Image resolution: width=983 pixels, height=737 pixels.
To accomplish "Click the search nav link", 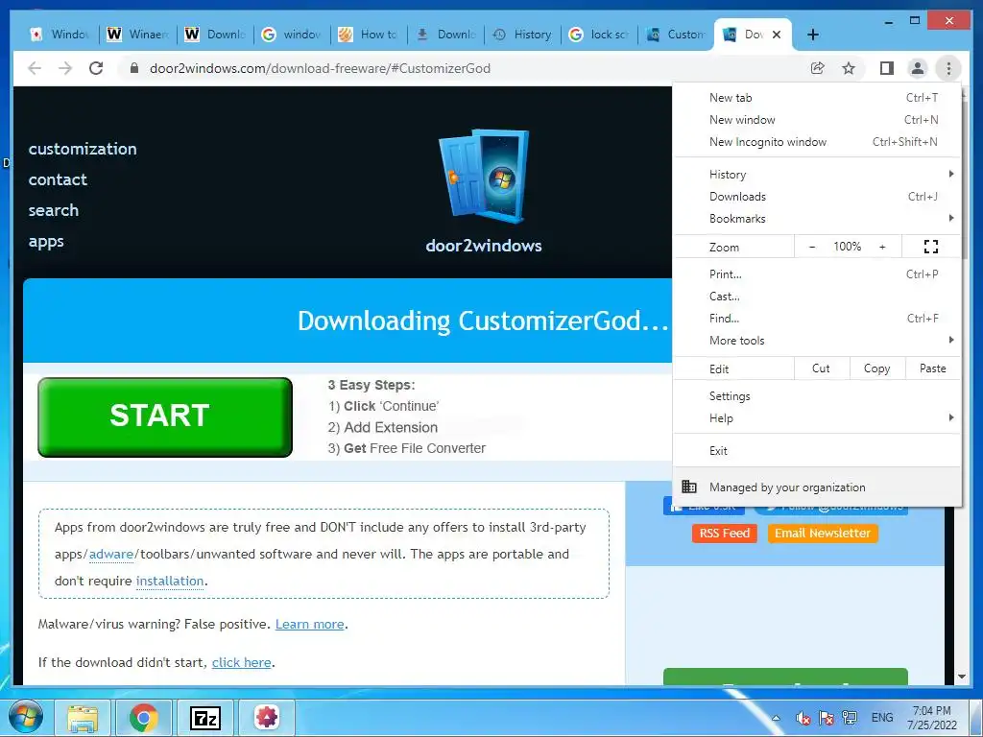I will click(54, 210).
